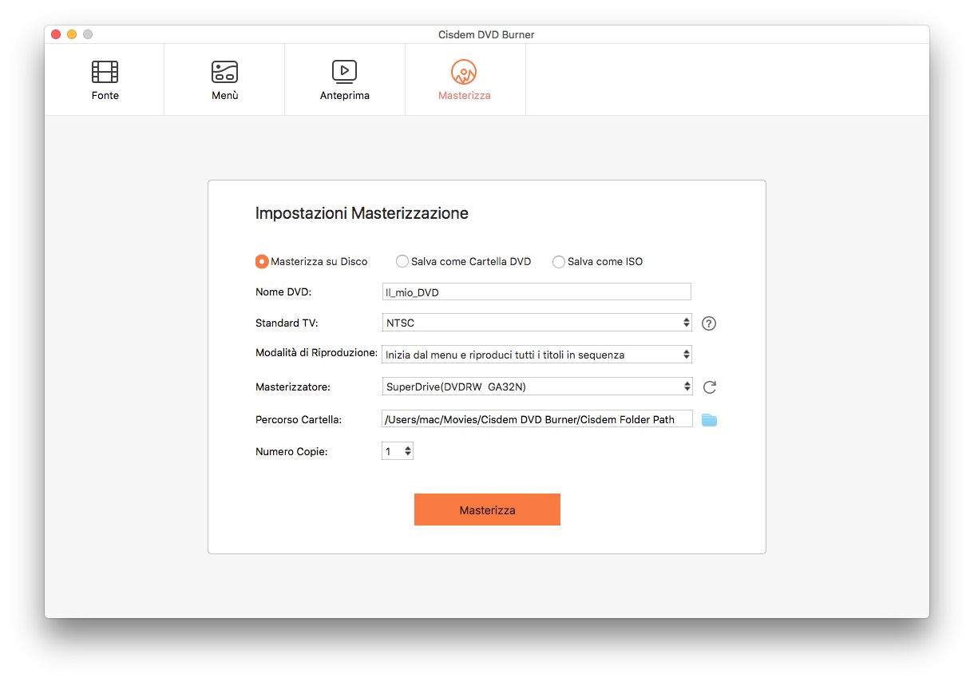The width and height of the screenshot is (974, 682).
Task: Click the Percorso Cartella path field
Action: [x=536, y=419]
